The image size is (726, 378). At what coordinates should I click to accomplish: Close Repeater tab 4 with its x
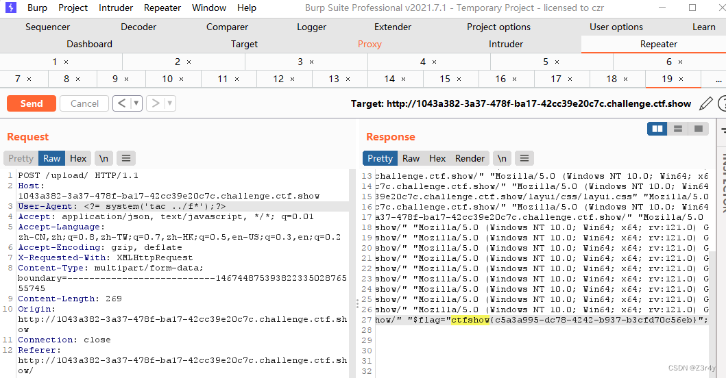[435, 62]
